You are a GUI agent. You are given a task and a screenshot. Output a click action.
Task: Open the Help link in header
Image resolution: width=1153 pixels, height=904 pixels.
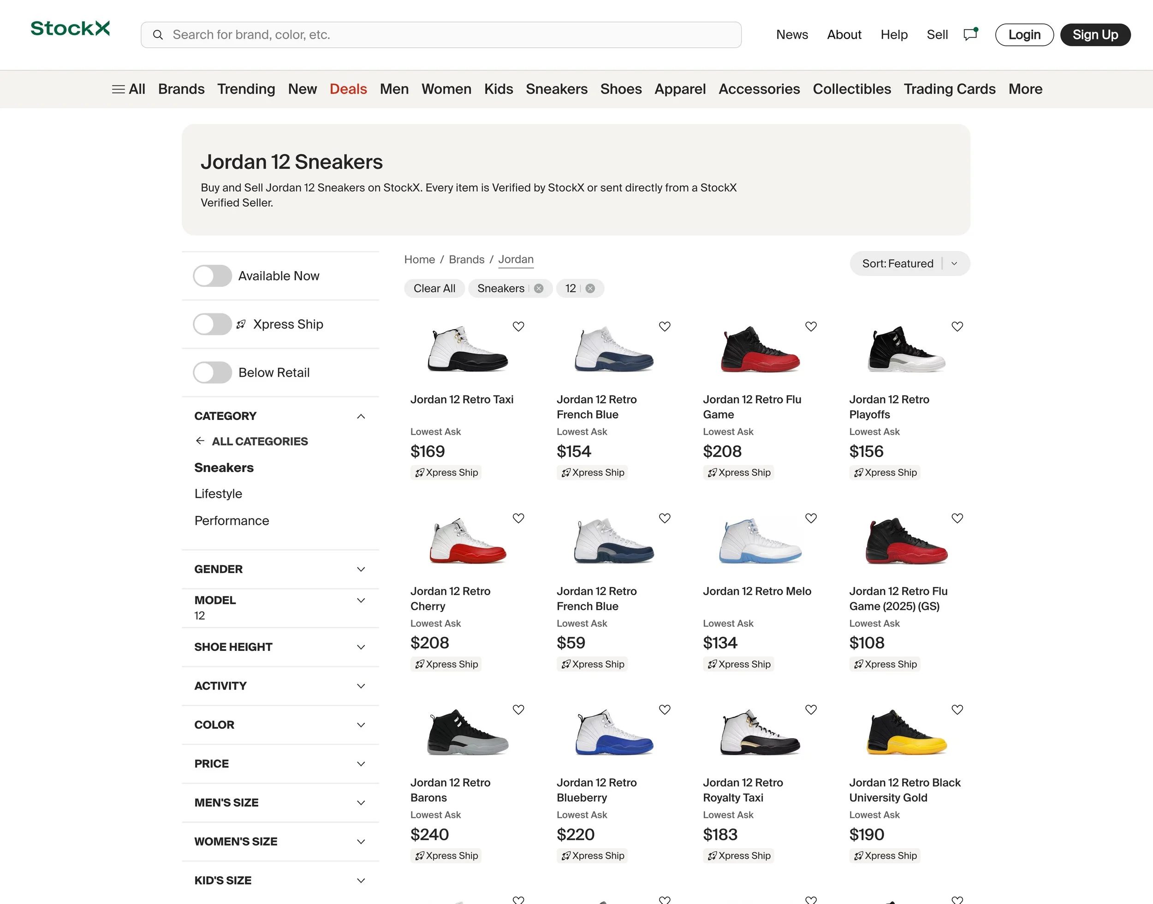point(894,35)
